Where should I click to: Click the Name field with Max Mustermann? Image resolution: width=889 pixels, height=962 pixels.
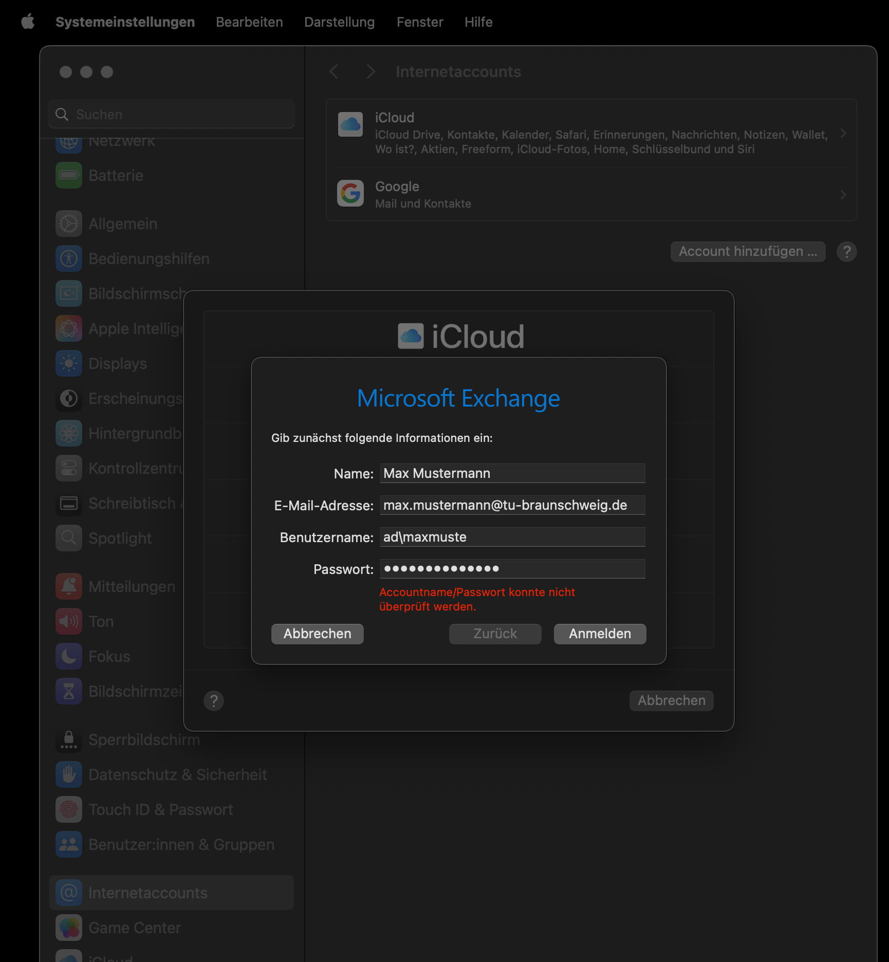click(512, 473)
